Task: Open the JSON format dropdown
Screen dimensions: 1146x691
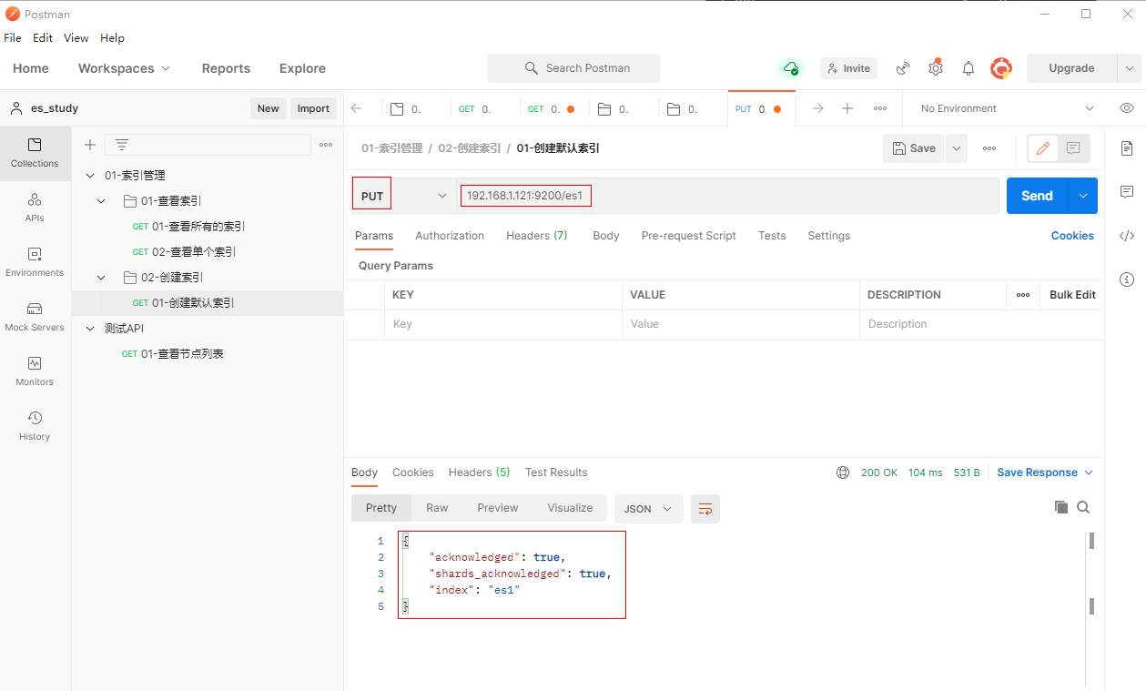Action: pos(648,509)
